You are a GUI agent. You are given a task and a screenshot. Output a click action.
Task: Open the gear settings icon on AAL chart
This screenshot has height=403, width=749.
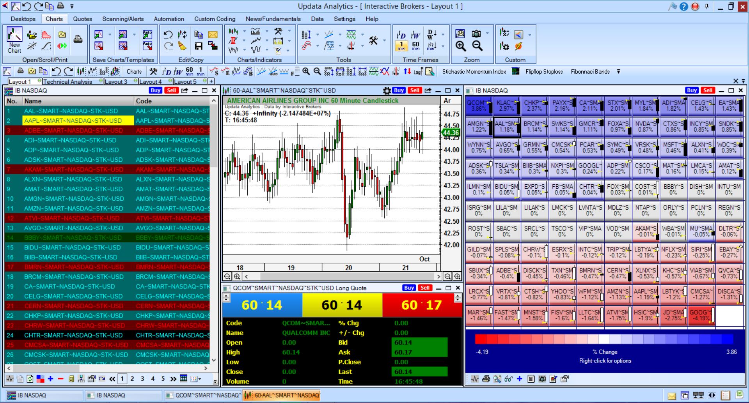click(387, 90)
